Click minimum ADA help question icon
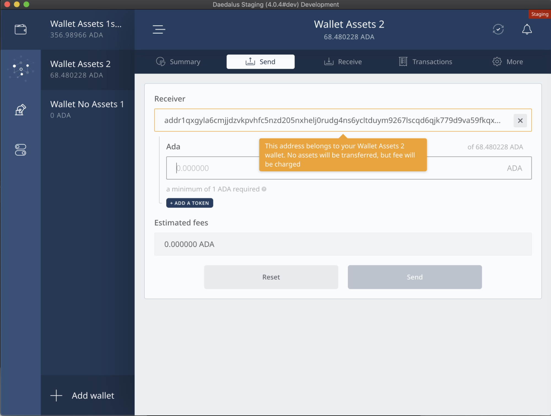This screenshot has width=551, height=416. (264, 189)
